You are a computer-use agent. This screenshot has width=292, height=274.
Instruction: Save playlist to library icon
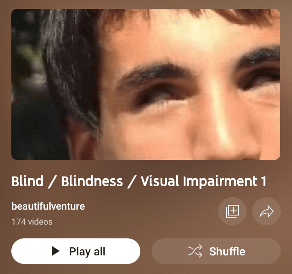[x=232, y=211]
